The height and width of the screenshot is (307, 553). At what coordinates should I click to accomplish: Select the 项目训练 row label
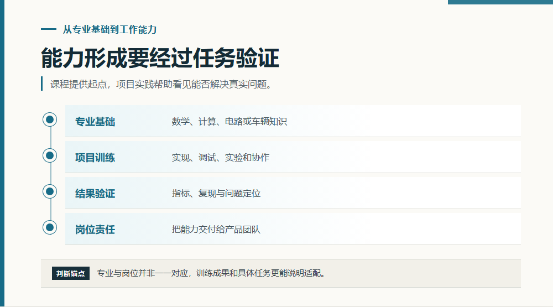95,158
